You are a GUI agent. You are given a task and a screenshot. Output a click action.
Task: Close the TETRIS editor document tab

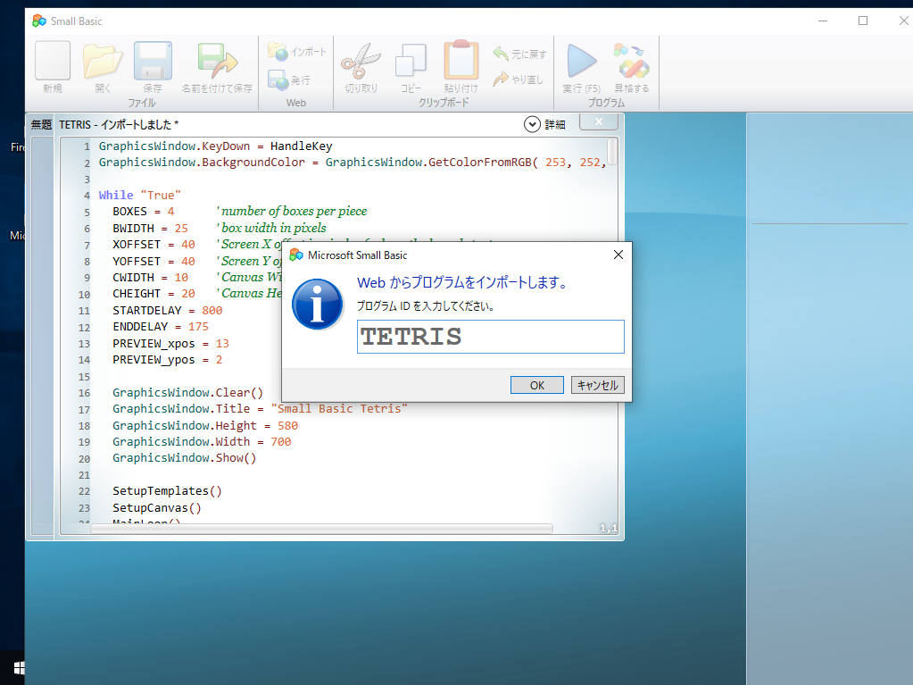(x=599, y=121)
